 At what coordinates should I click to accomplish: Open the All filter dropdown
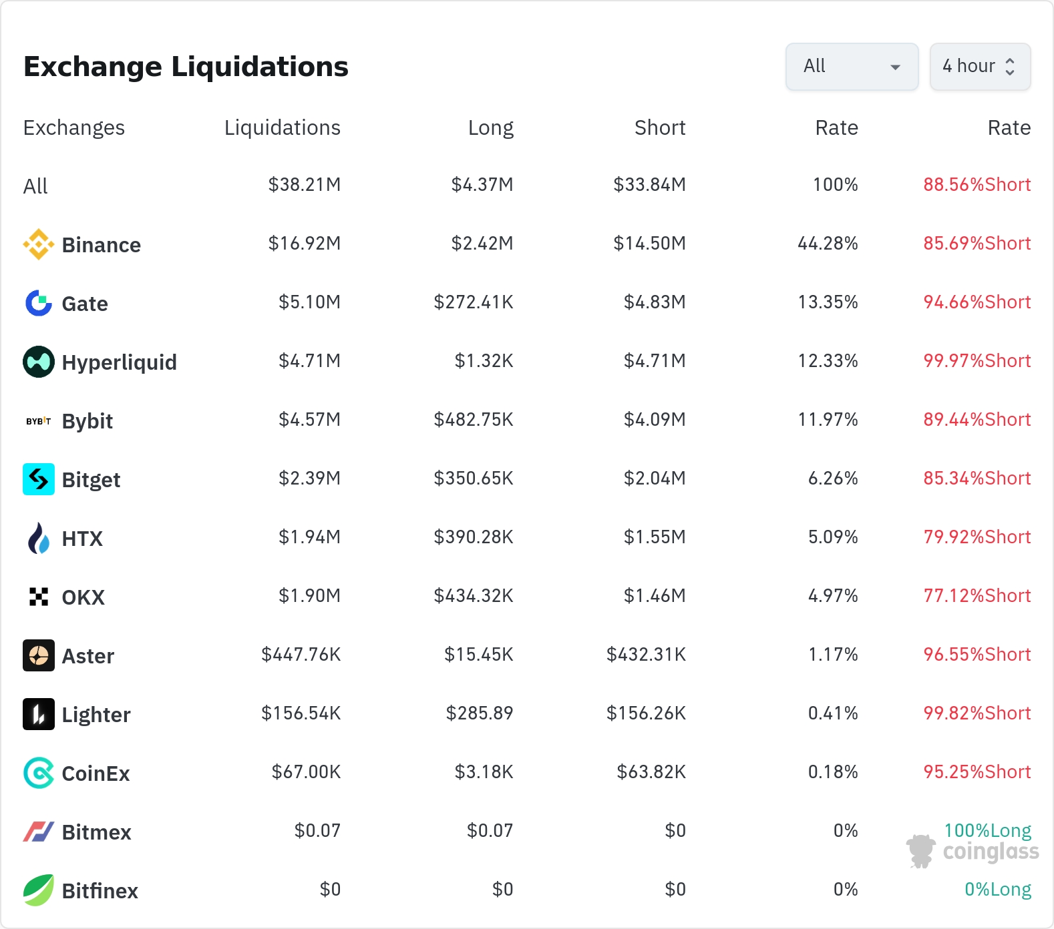point(852,67)
